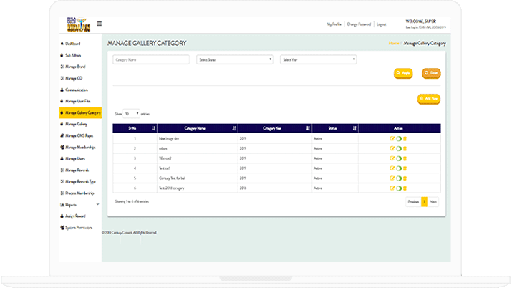Open Manage Brand in the sidebar

[x=75, y=67]
